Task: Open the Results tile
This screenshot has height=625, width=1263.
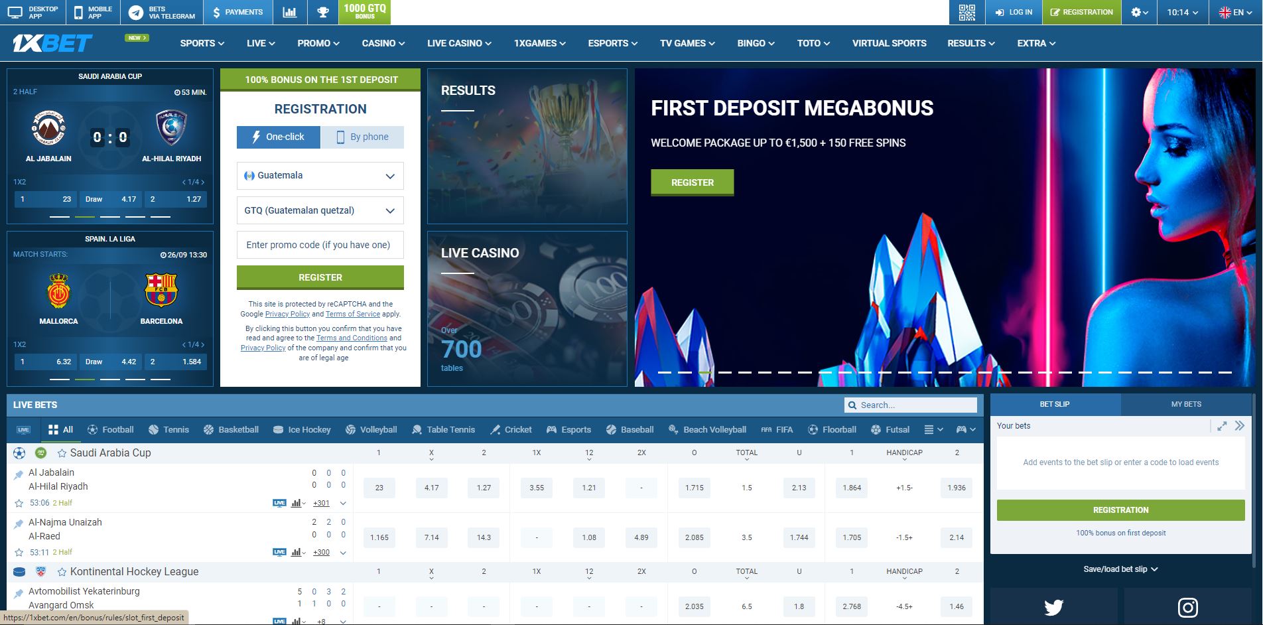Action: pyautogui.click(x=527, y=146)
